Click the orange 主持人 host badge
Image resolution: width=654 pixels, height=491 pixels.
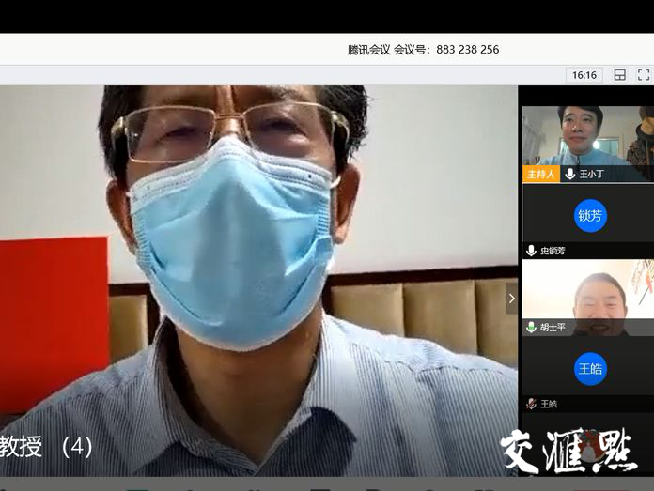click(x=541, y=174)
